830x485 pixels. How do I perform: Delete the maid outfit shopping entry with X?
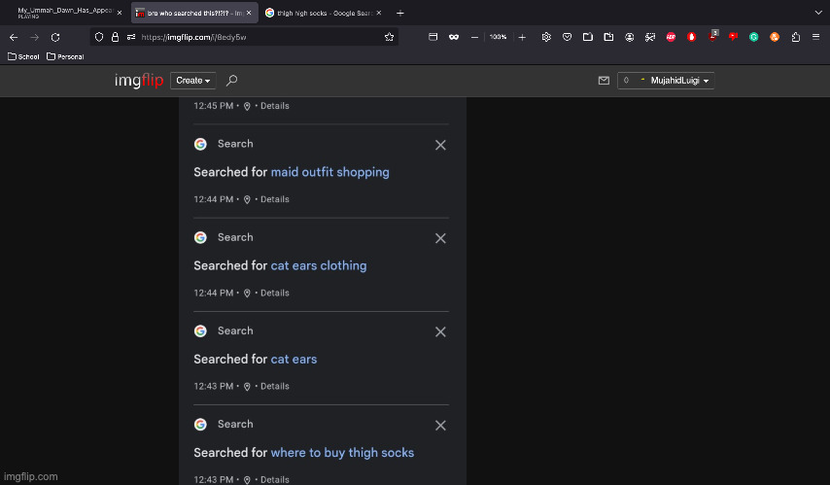pyautogui.click(x=440, y=145)
